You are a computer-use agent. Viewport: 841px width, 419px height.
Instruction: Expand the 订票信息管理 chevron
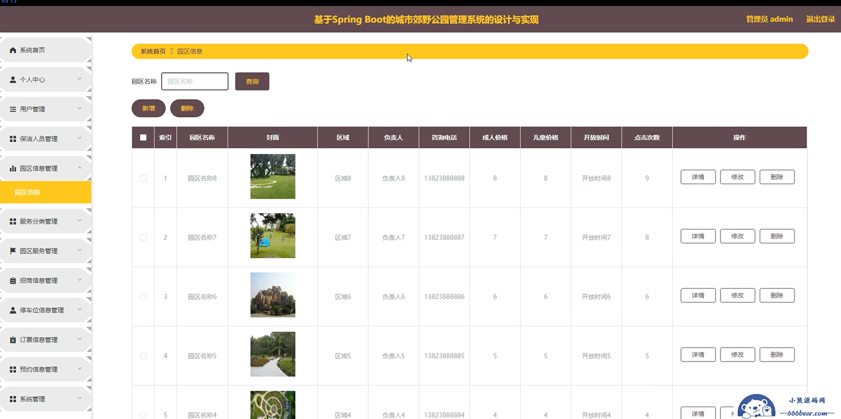point(79,339)
